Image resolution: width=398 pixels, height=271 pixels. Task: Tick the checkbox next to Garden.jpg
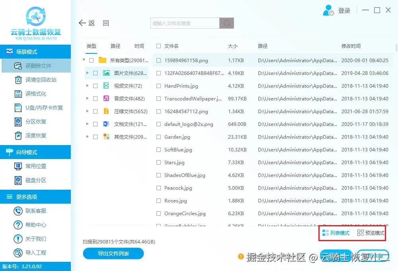tap(159, 137)
